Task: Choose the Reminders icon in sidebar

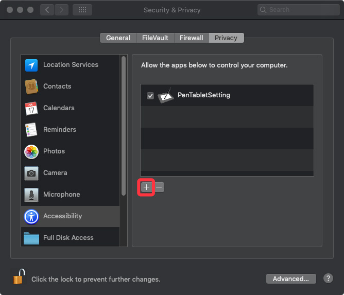Action: (31, 130)
